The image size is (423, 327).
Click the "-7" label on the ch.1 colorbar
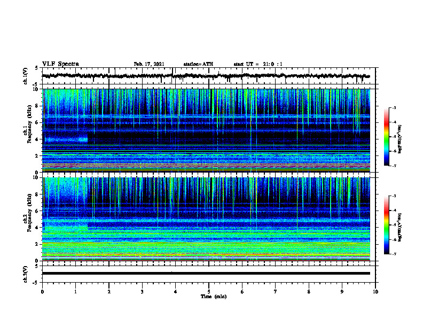tap(394, 166)
